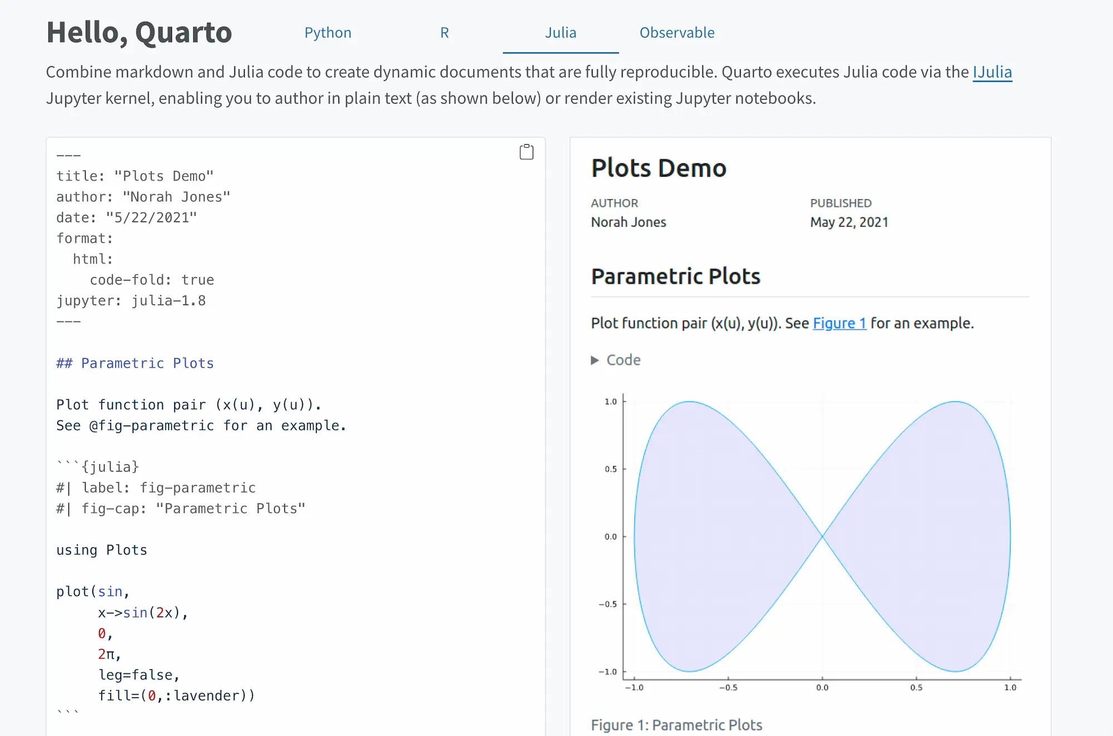Switch to the Python tab
The height and width of the screenshot is (736, 1113).
tap(328, 33)
